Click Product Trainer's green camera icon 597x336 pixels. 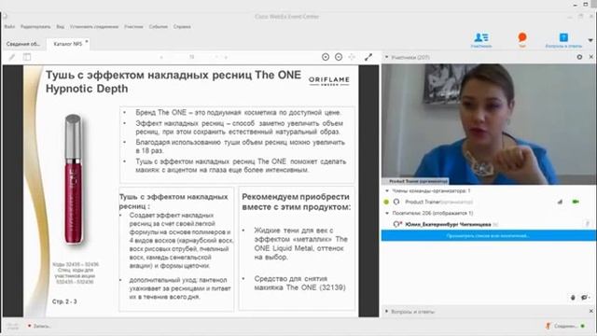click(x=576, y=202)
